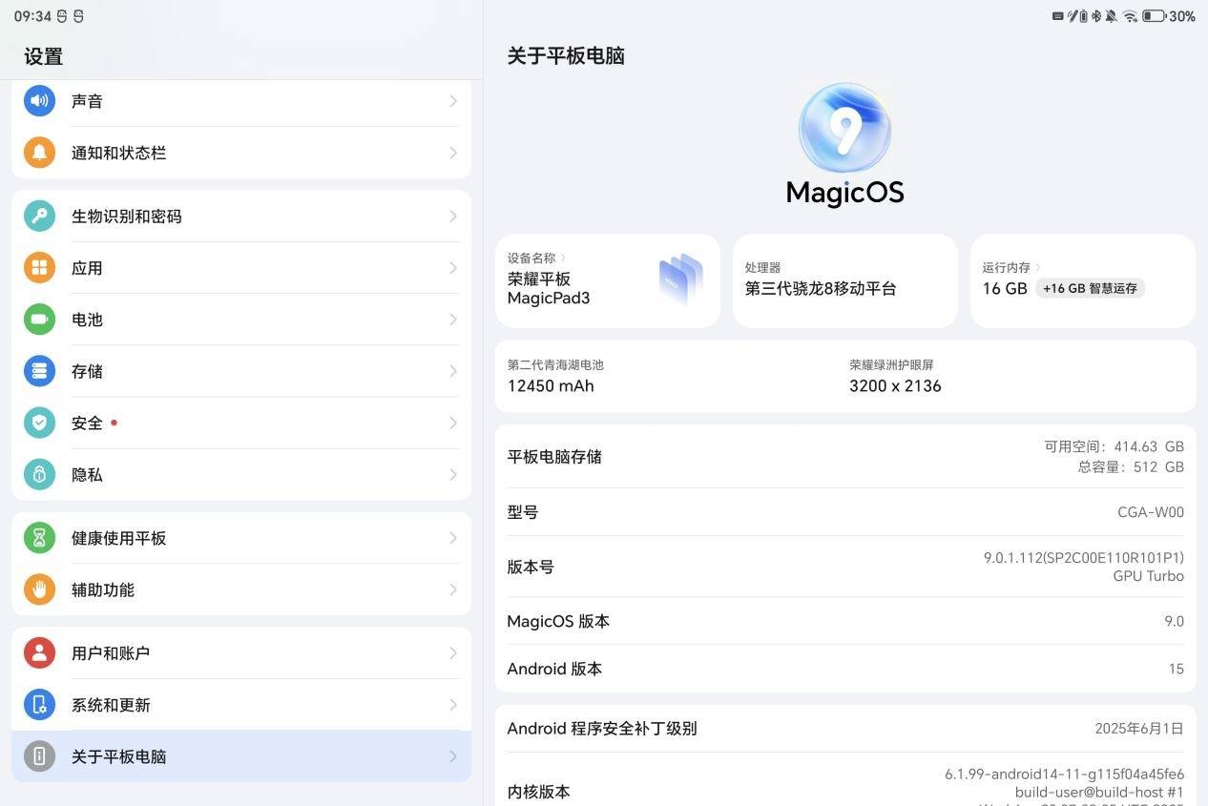Tap version 9.0.1.112(SP2C00E110R101P1)
Screen dimensions: 1208x806
point(1084,557)
